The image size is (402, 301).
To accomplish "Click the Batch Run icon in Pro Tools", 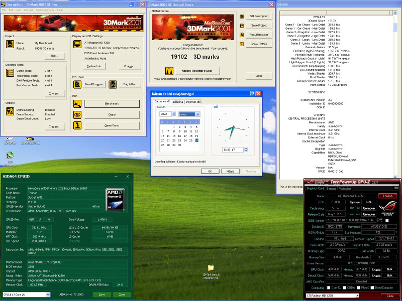I will pyautogui.click(x=114, y=84).
